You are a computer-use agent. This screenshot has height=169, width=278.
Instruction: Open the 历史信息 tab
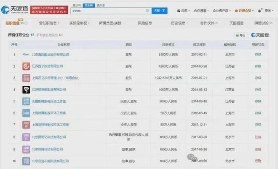click(179, 23)
